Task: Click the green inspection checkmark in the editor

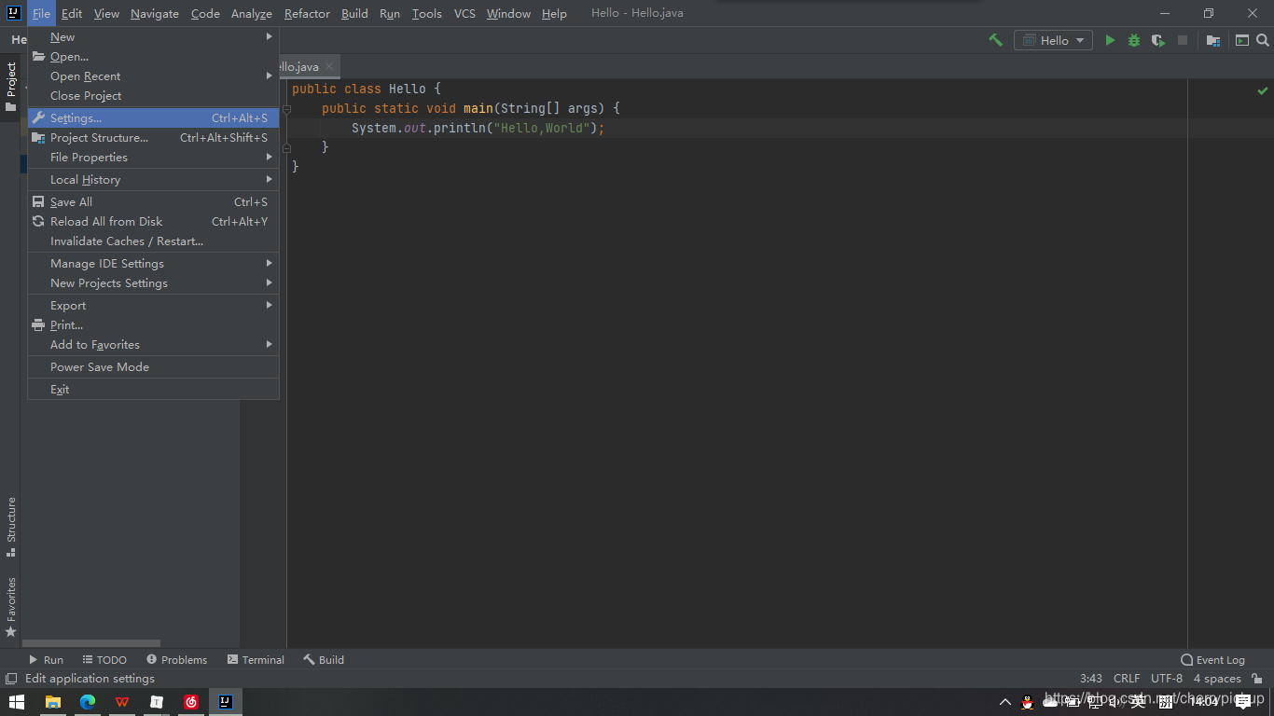Action: click(1263, 90)
